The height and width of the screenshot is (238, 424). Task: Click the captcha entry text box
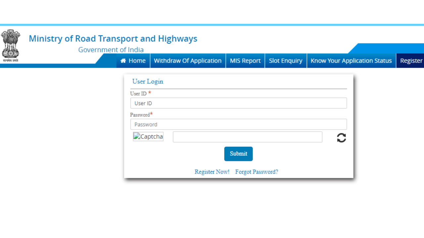click(x=247, y=137)
